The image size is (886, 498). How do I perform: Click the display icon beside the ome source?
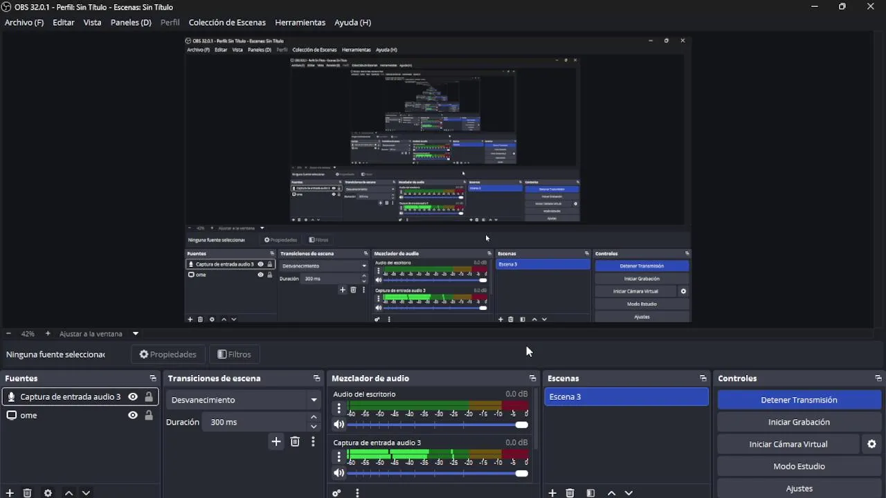pos(11,415)
